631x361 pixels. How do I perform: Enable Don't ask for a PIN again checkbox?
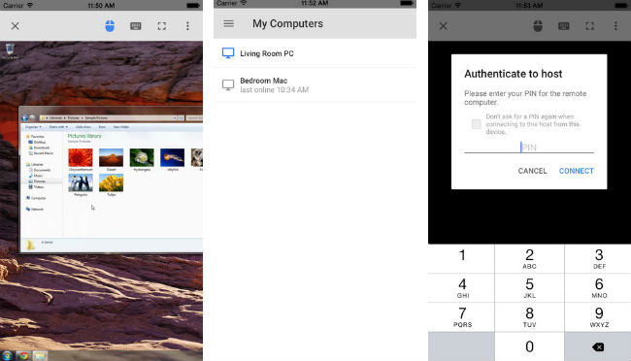click(x=476, y=124)
